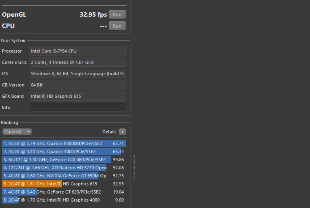Select Quadro 4000 ranking entry
Viewport: 310px width, 208px height.
coord(64,151)
